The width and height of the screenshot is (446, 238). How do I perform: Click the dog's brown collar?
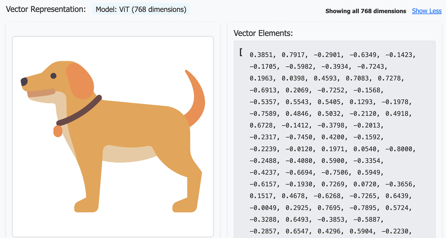[x=79, y=110]
